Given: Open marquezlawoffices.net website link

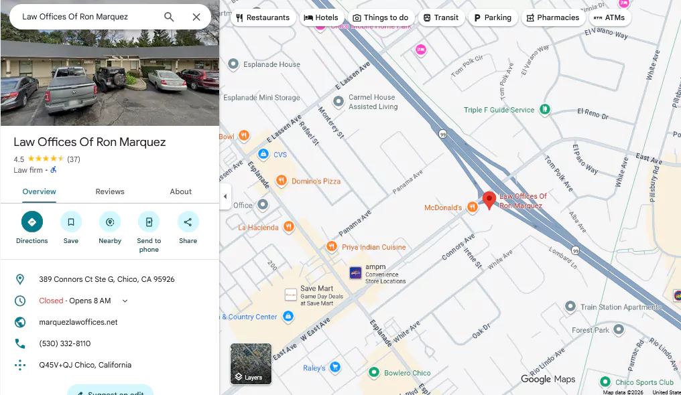Looking at the screenshot, I should tap(78, 322).
